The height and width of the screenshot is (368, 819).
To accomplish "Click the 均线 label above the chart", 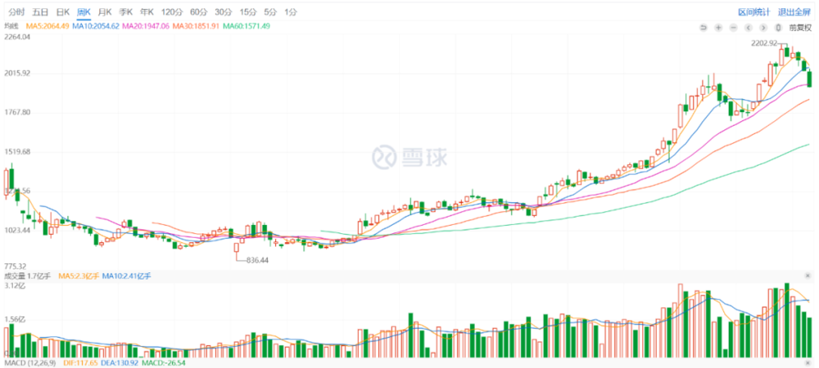I will [x=11, y=25].
